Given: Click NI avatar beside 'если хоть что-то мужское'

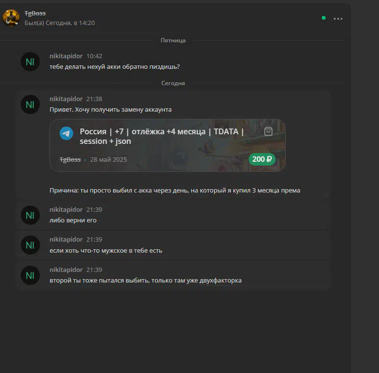Looking at the screenshot, I should click(30, 245).
